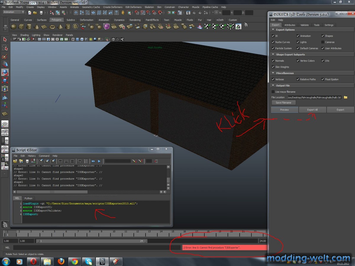Image resolution: width=355 pixels, height=266 pixels.
Task: Click the timeline range slider bar
Action: pos(92,241)
